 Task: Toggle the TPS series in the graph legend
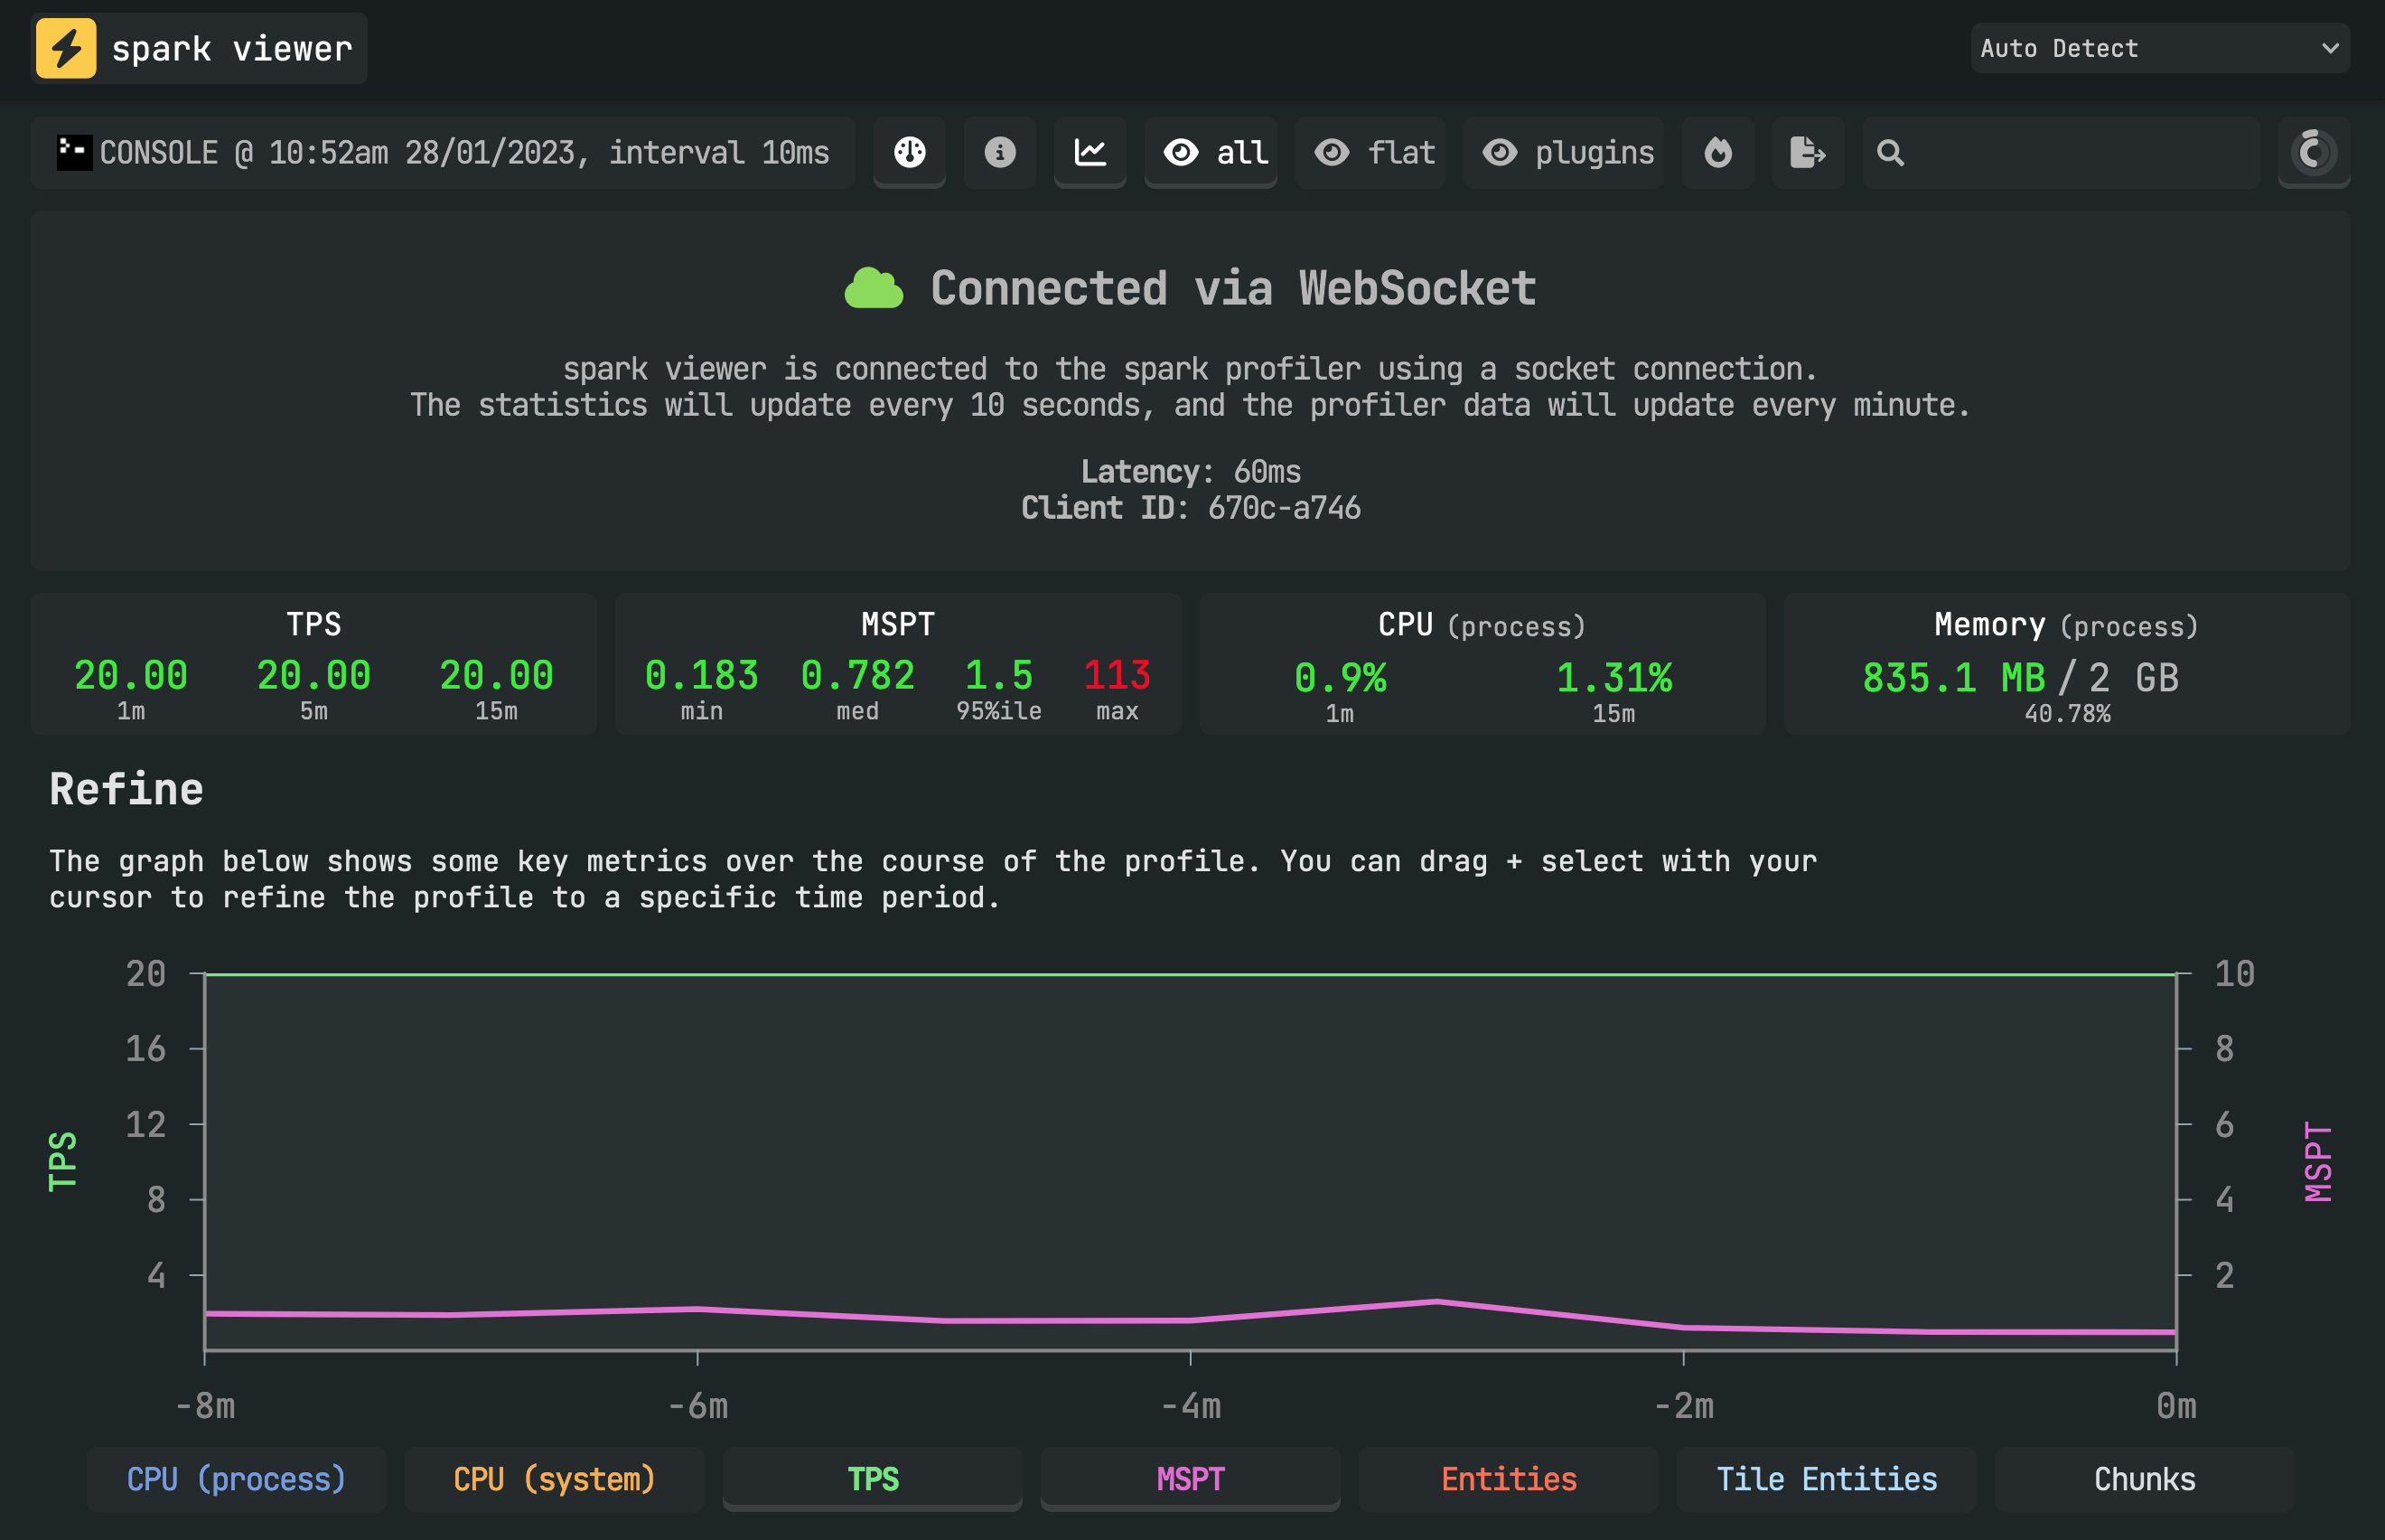[871, 1478]
